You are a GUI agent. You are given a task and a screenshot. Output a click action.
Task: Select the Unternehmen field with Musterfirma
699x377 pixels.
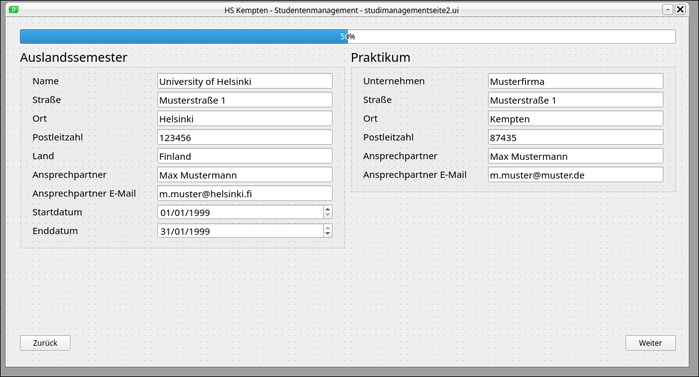(575, 81)
